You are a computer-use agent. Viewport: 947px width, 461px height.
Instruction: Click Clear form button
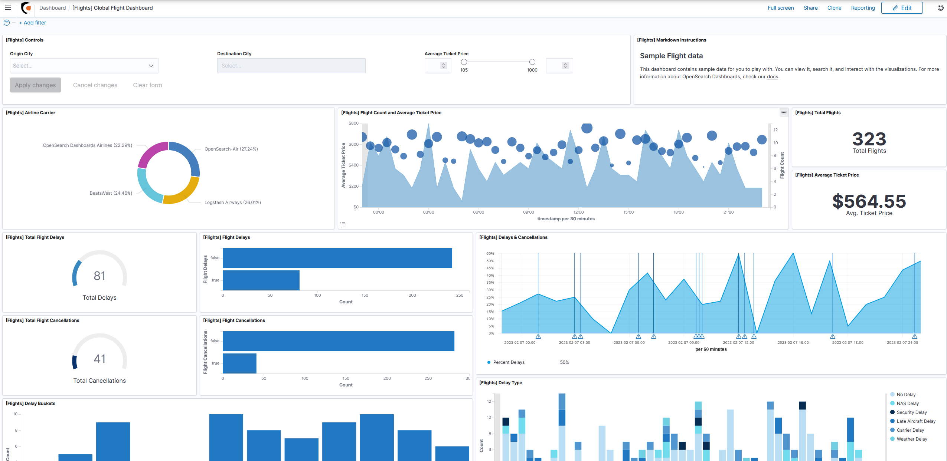(x=147, y=85)
